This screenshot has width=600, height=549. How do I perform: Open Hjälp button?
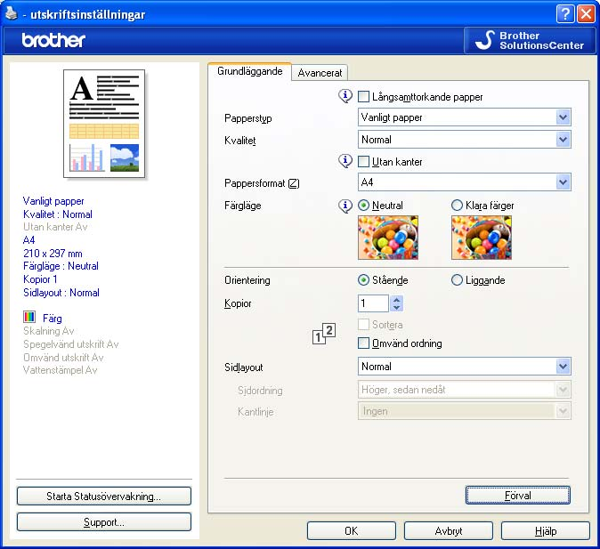[x=546, y=531]
